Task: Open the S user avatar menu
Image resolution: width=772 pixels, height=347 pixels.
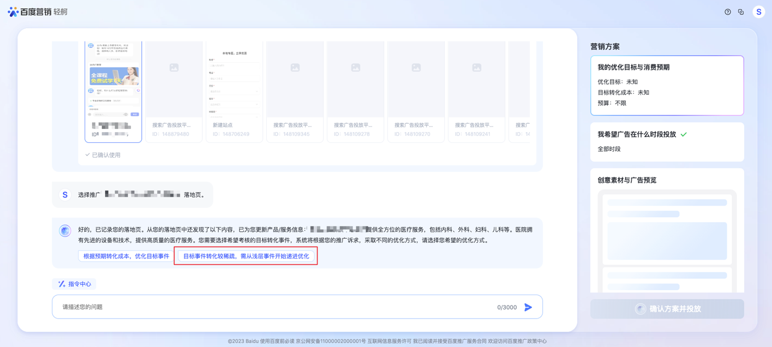Action: 758,12
